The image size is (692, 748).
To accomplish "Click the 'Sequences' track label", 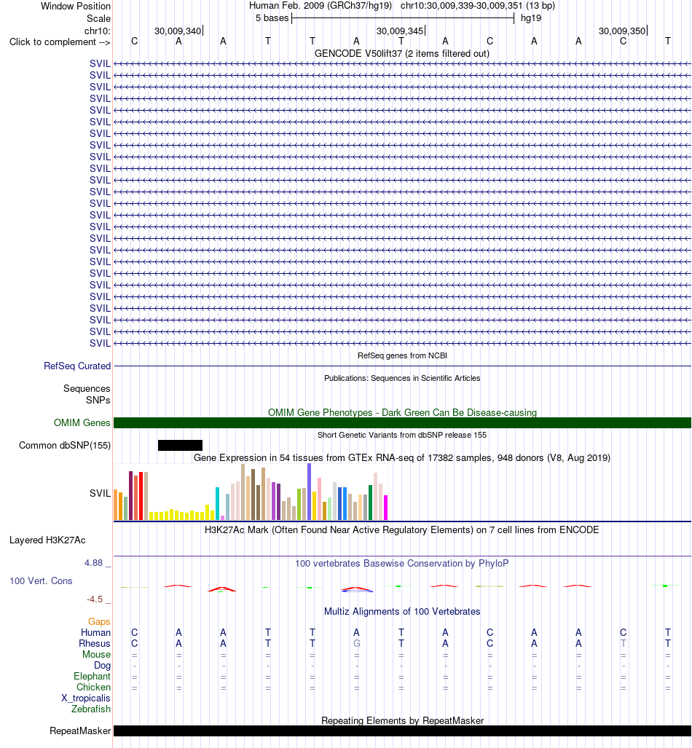I will (87, 388).
